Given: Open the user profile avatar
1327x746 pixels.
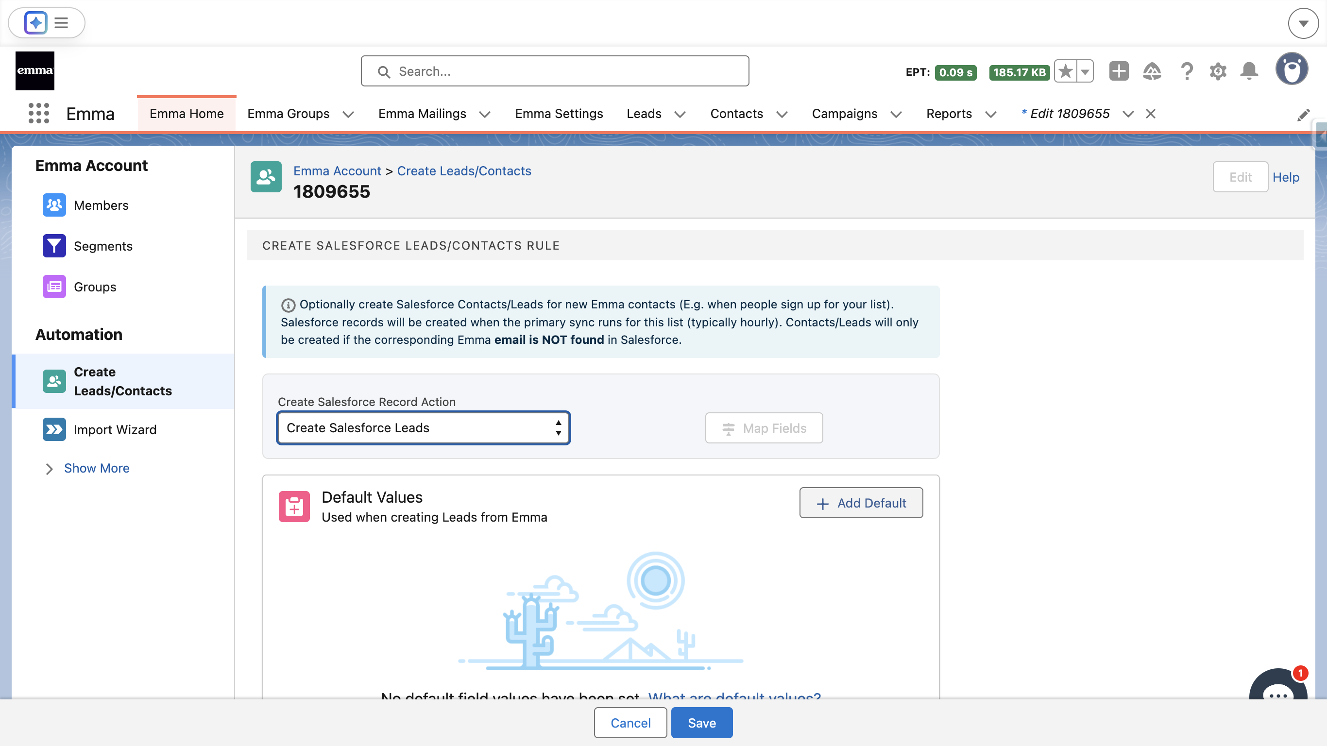Looking at the screenshot, I should point(1292,69).
